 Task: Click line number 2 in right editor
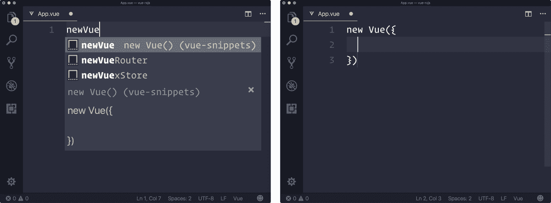click(x=332, y=45)
